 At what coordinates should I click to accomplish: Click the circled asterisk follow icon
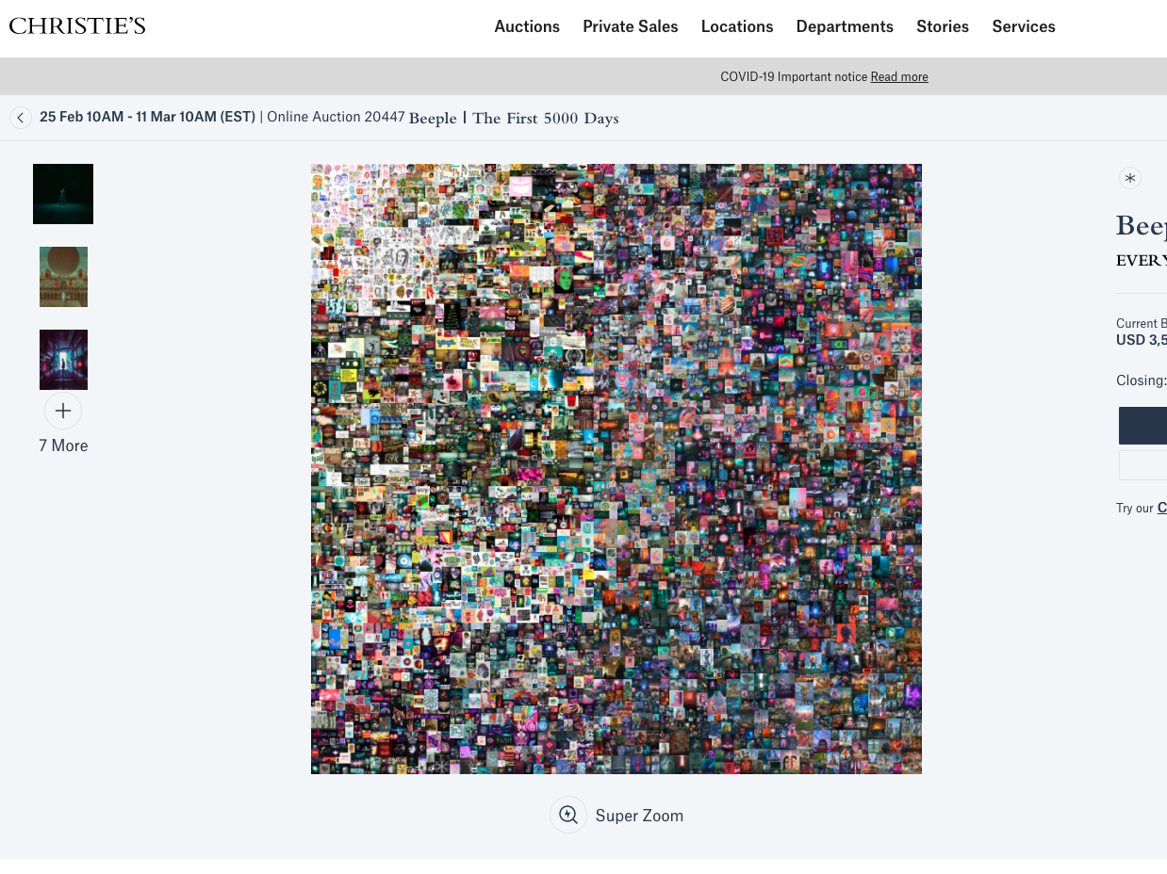tap(1130, 178)
